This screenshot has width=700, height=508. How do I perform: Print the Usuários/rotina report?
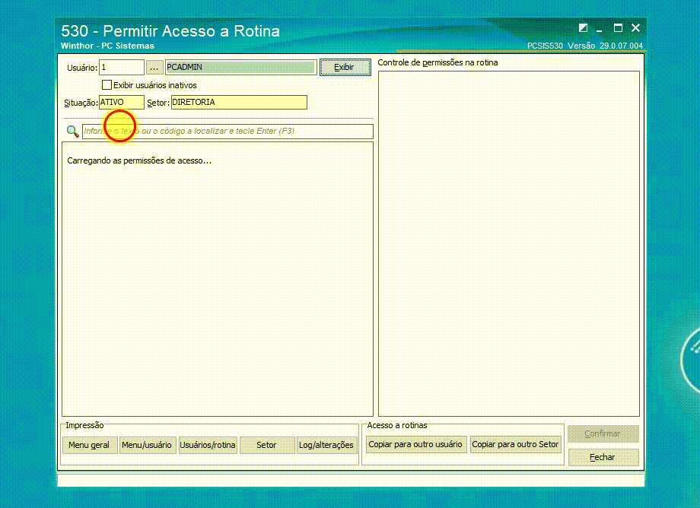pyautogui.click(x=208, y=445)
